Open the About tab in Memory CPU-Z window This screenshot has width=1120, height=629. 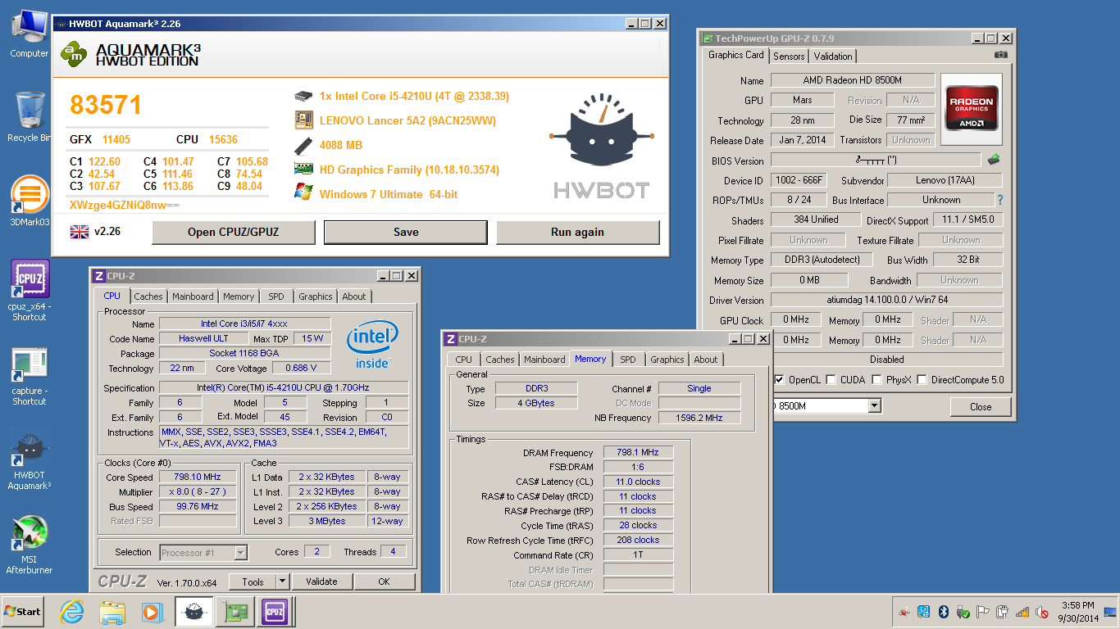(x=706, y=360)
